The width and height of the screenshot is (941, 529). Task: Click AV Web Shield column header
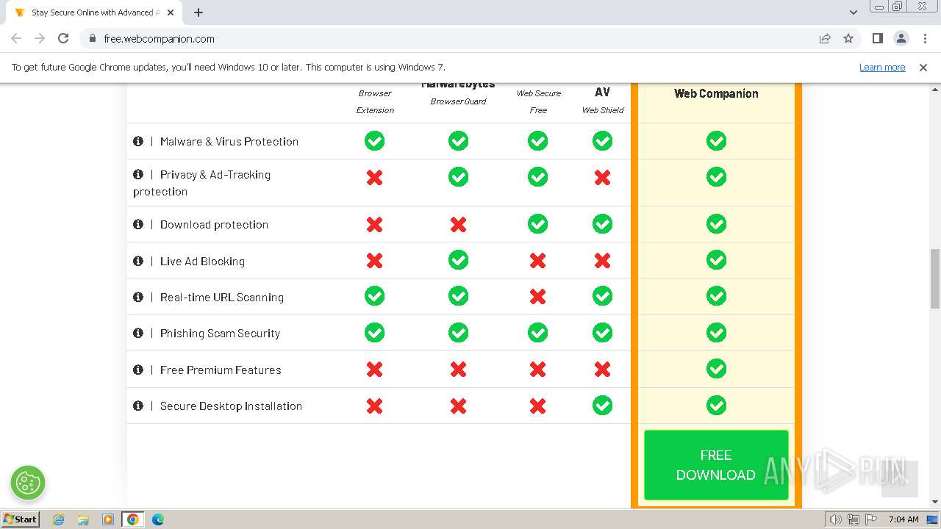point(602,101)
